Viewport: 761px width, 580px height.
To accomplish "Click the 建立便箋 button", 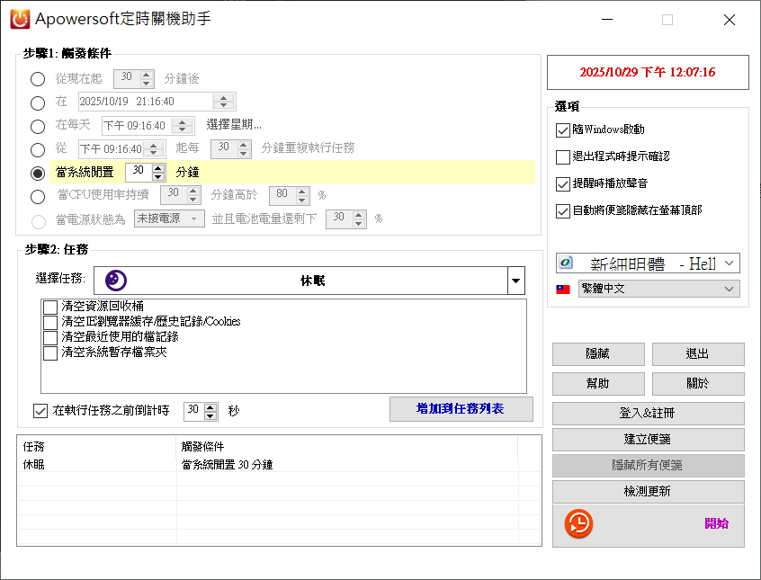I will coord(648,439).
